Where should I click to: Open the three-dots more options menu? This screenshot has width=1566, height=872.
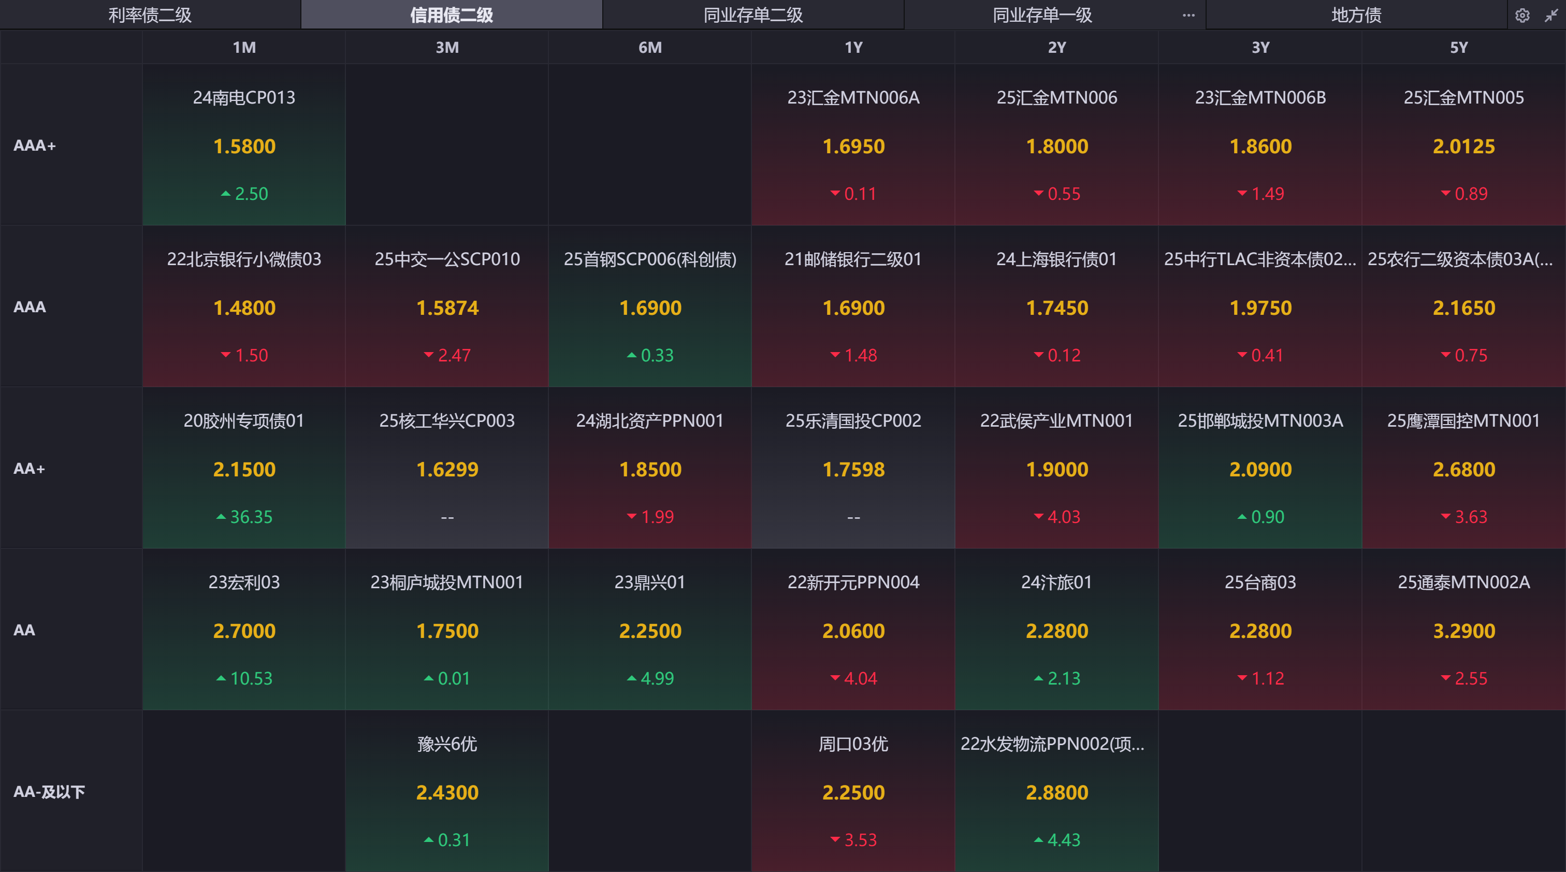click(1188, 15)
